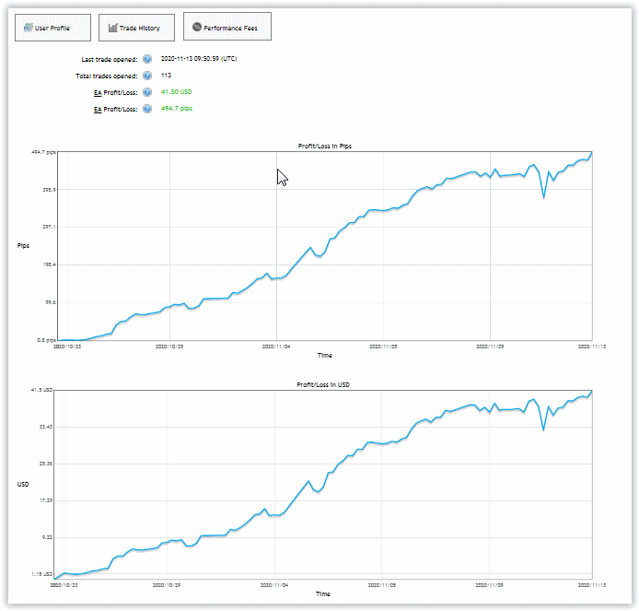
Task: Click the Profit/Loss in Pips chart title
Action: 325,146
